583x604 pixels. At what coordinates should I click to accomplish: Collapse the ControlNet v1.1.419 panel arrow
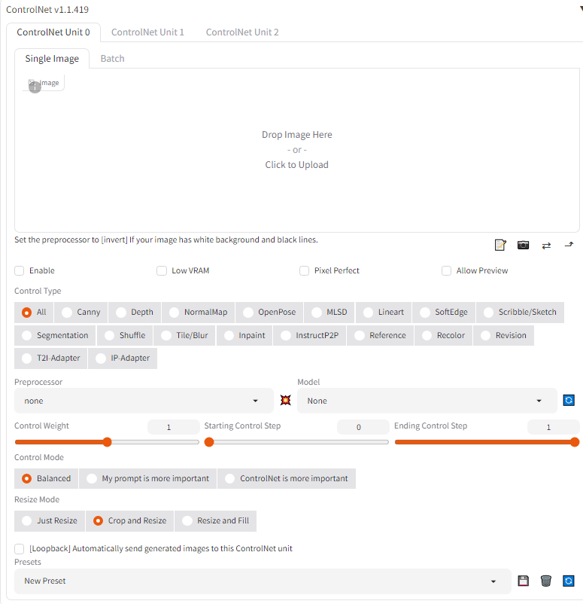(581, 9)
